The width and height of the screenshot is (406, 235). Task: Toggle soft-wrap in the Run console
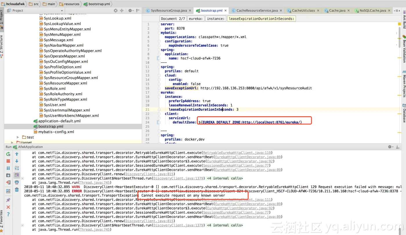click(x=17, y=168)
